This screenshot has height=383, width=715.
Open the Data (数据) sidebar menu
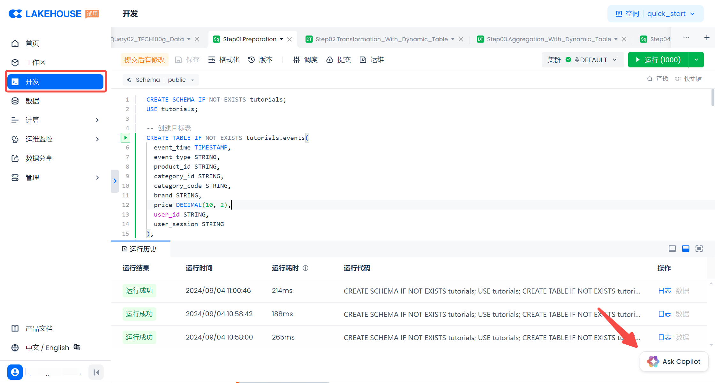pyautogui.click(x=32, y=101)
